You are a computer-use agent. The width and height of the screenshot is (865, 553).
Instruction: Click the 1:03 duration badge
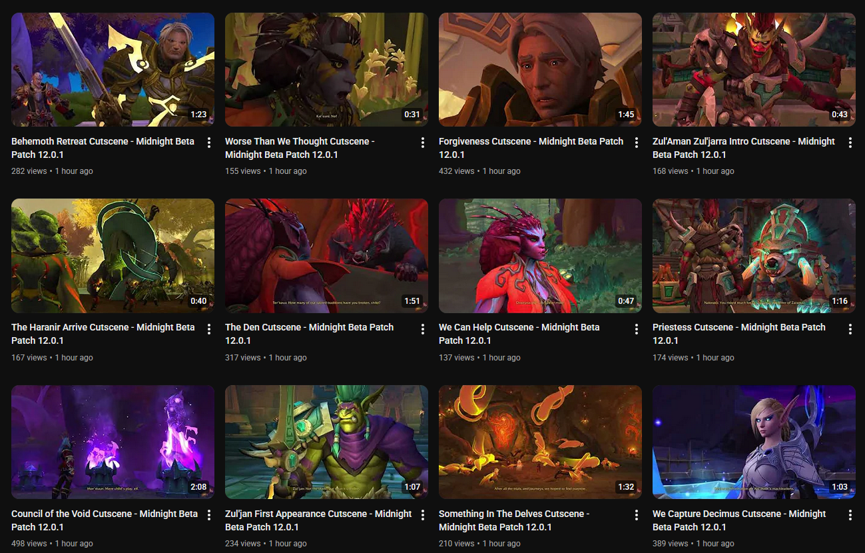(840, 487)
